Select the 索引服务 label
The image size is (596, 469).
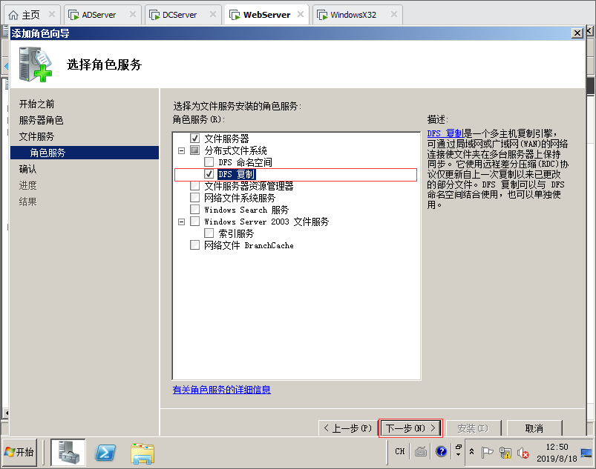236,233
